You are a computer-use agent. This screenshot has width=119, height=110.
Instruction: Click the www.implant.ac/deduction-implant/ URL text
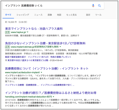[22, 72]
